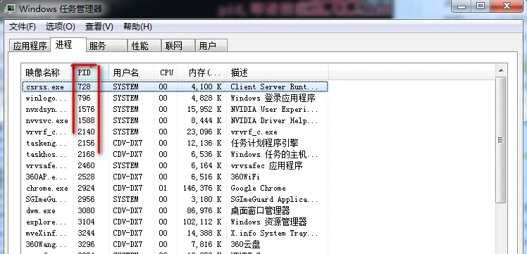Click description NVIDIA Driver Help...

click(x=274, y=120)
